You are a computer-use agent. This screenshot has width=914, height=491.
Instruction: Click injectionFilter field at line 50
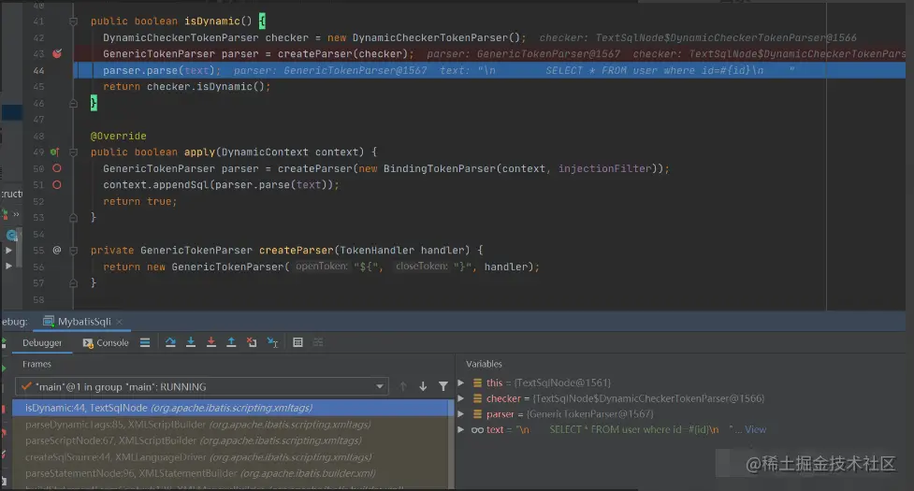(604, 169)
